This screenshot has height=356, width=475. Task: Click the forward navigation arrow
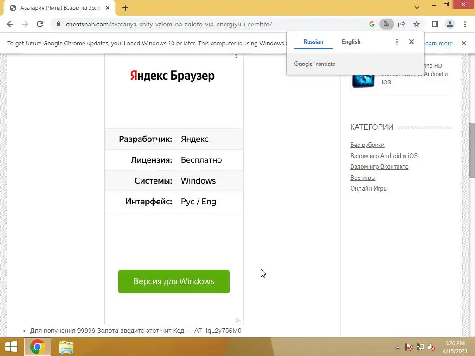[25, 24]
